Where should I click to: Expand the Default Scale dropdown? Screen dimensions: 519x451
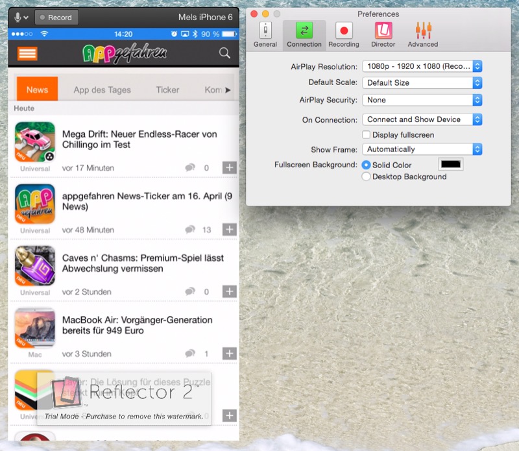[x=422, y=82]
